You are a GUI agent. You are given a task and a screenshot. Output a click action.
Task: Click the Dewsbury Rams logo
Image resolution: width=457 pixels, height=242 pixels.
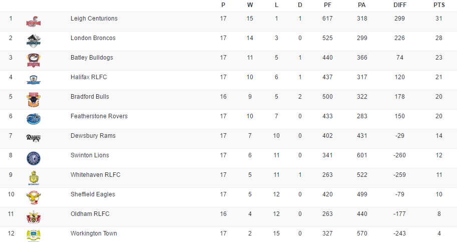pos(34,138)
